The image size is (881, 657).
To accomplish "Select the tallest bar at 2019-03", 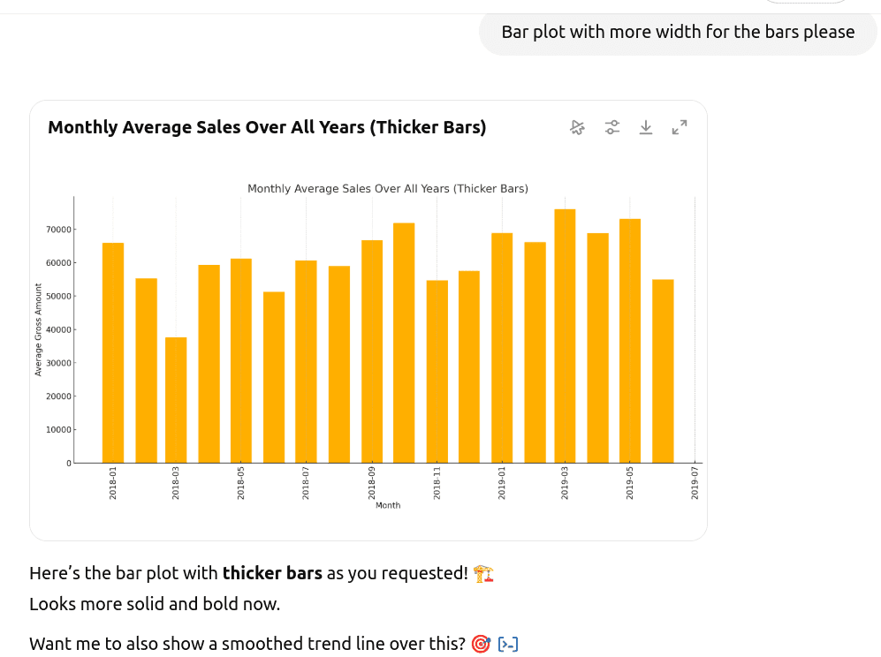I will click(564, 336).
